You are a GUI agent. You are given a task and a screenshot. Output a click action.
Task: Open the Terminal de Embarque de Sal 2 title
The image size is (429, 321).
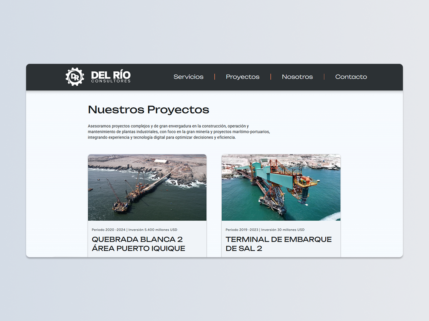pos(278,244)
